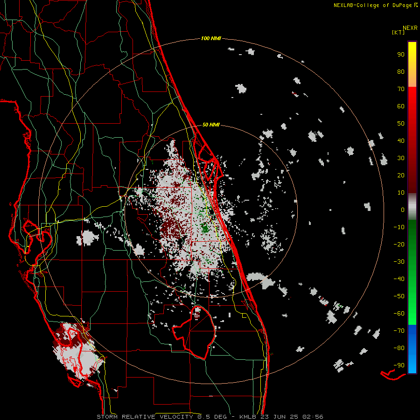Click the 70 value on the velocity scale
Image resolution: width=420 pixels, height=420 pixels.
401,89
